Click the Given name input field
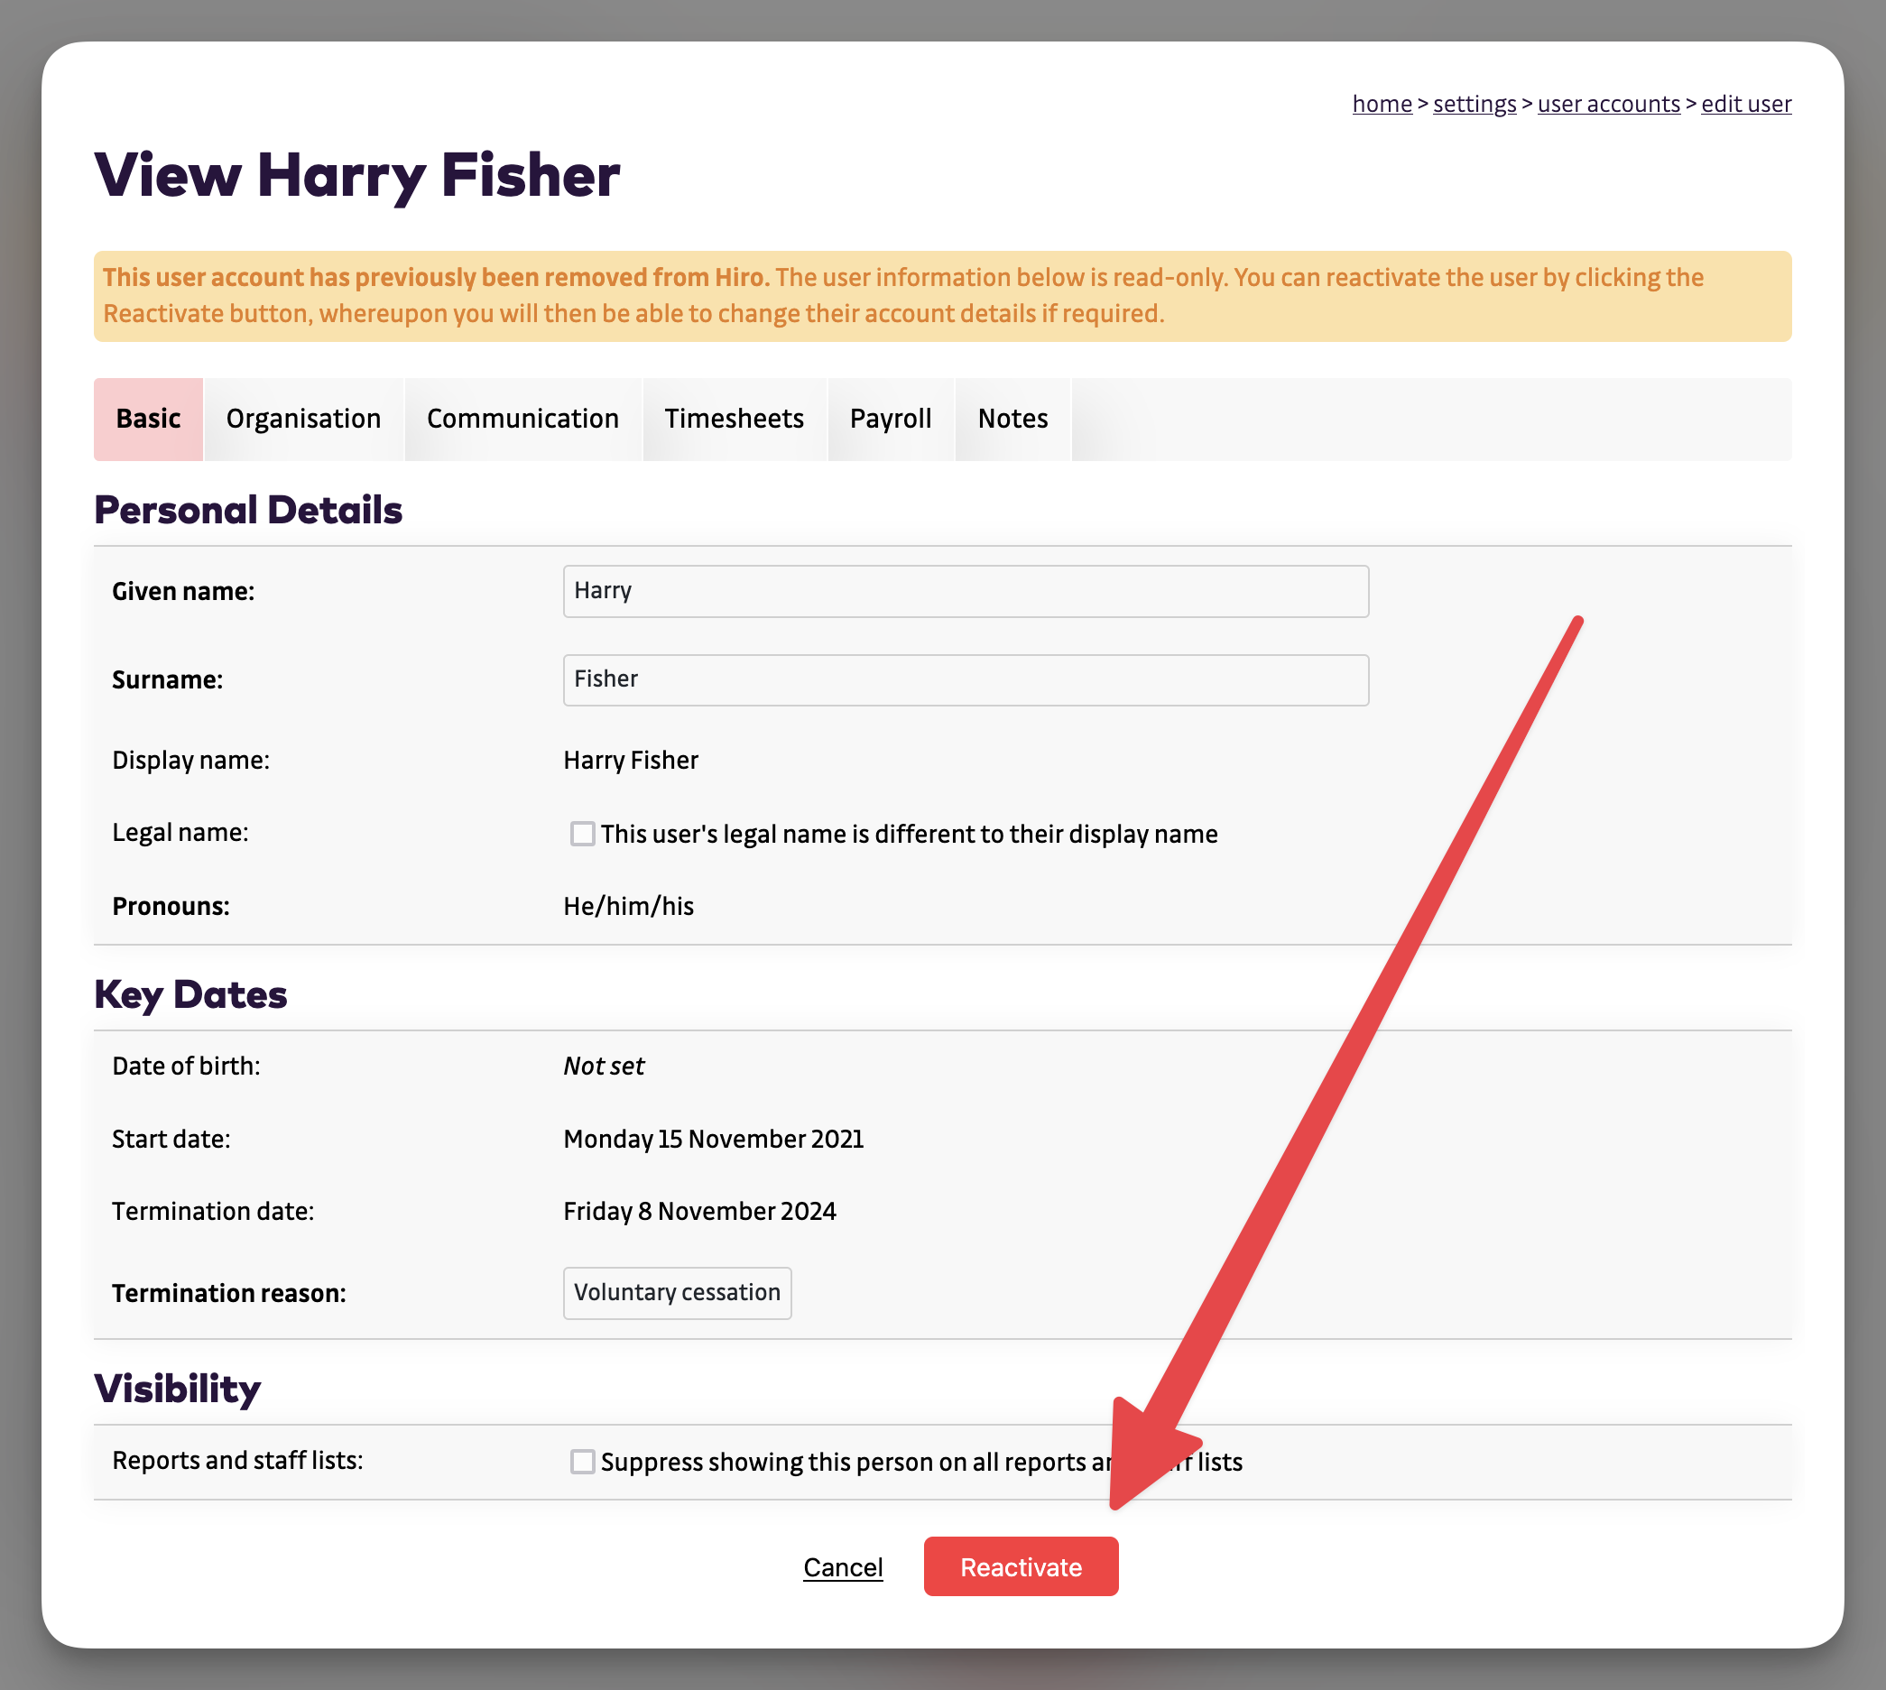1886x1690 pixels. pos(966,592)
